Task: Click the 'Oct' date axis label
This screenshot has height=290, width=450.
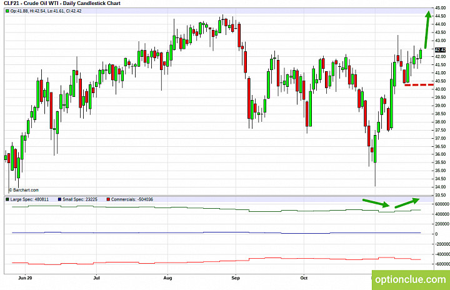Action: (304, 278)
